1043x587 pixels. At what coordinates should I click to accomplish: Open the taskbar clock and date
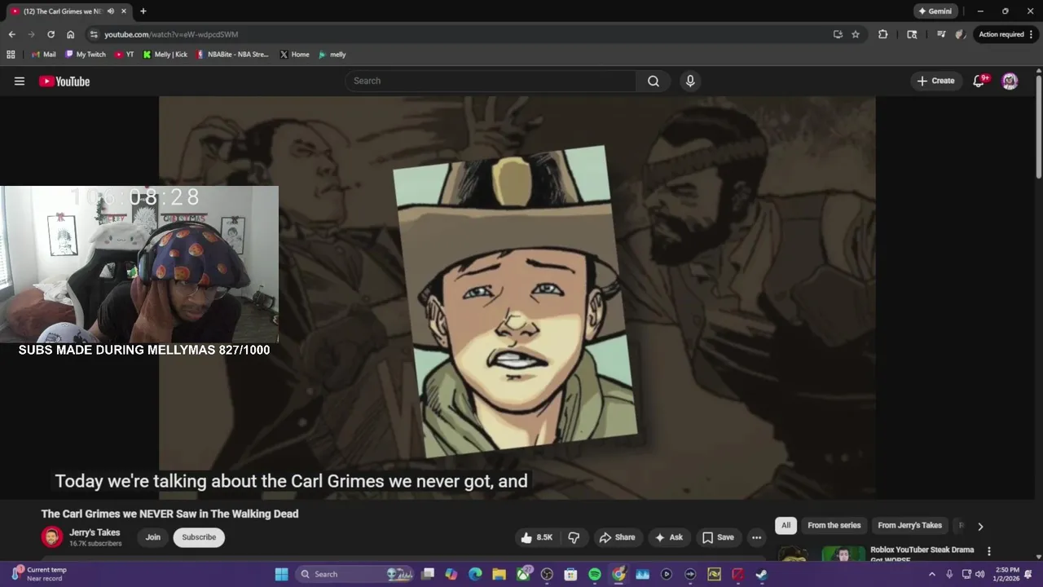[x=1007, y=574]
